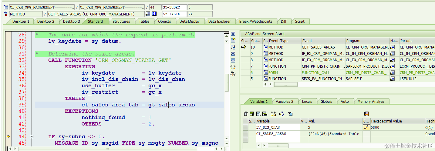Click the source code vertical scrollbar thumb
Image resolution: width=435 pixels, height=151 pixels.
click(227, 82)
